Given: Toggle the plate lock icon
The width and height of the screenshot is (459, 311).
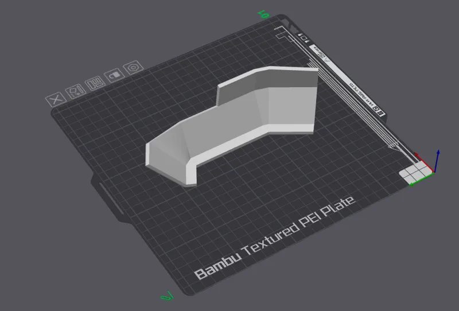Looking at the screenshot, I should pos(114,76).
